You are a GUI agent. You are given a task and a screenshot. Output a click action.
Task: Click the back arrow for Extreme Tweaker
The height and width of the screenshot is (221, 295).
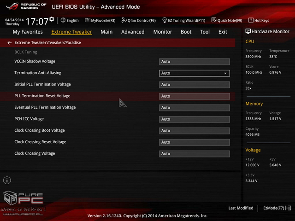tap(10, 42)
